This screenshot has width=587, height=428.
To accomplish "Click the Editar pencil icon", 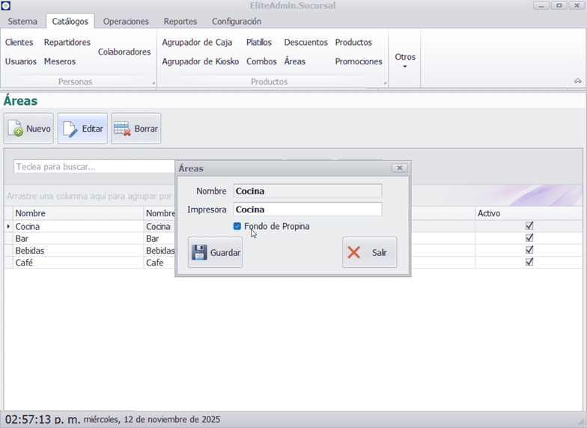I will 70,129.
